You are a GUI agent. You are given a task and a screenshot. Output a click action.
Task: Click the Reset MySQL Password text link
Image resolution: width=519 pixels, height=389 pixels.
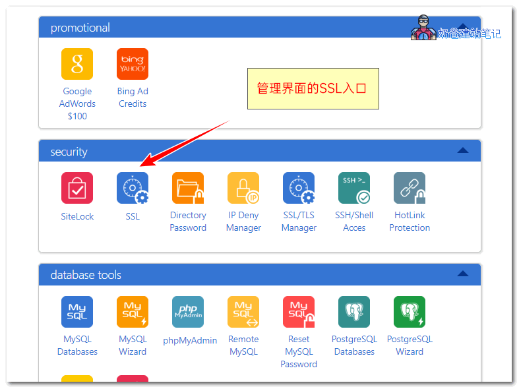click(299, 351)
